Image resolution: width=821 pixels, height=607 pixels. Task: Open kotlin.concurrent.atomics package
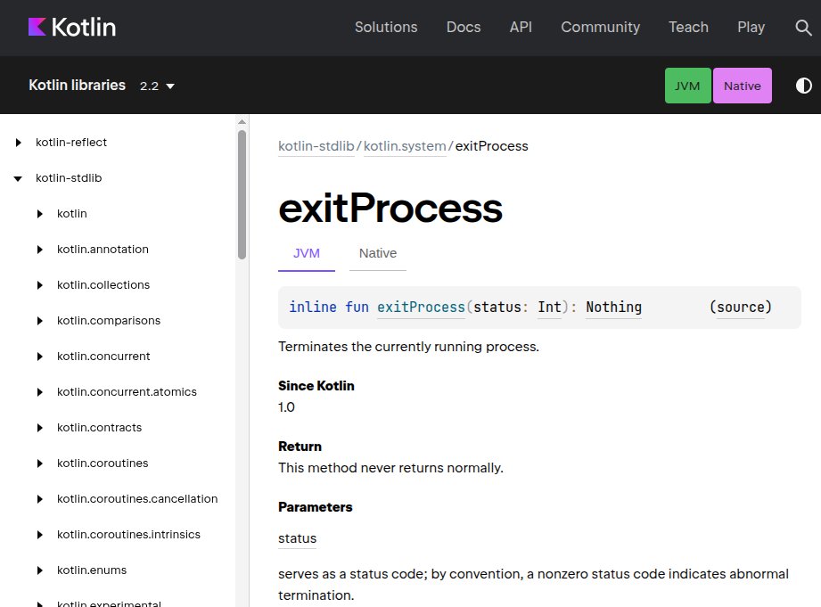click(127, 392)
